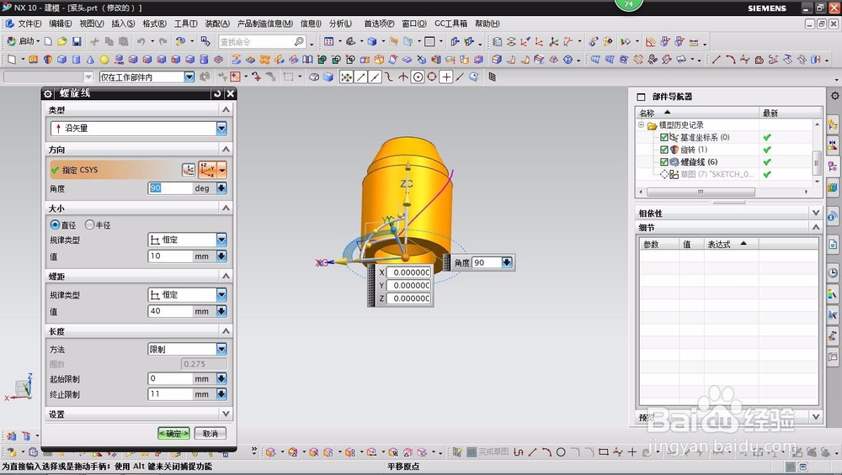Click the floating X coordinate field

(x=408, y=272)
